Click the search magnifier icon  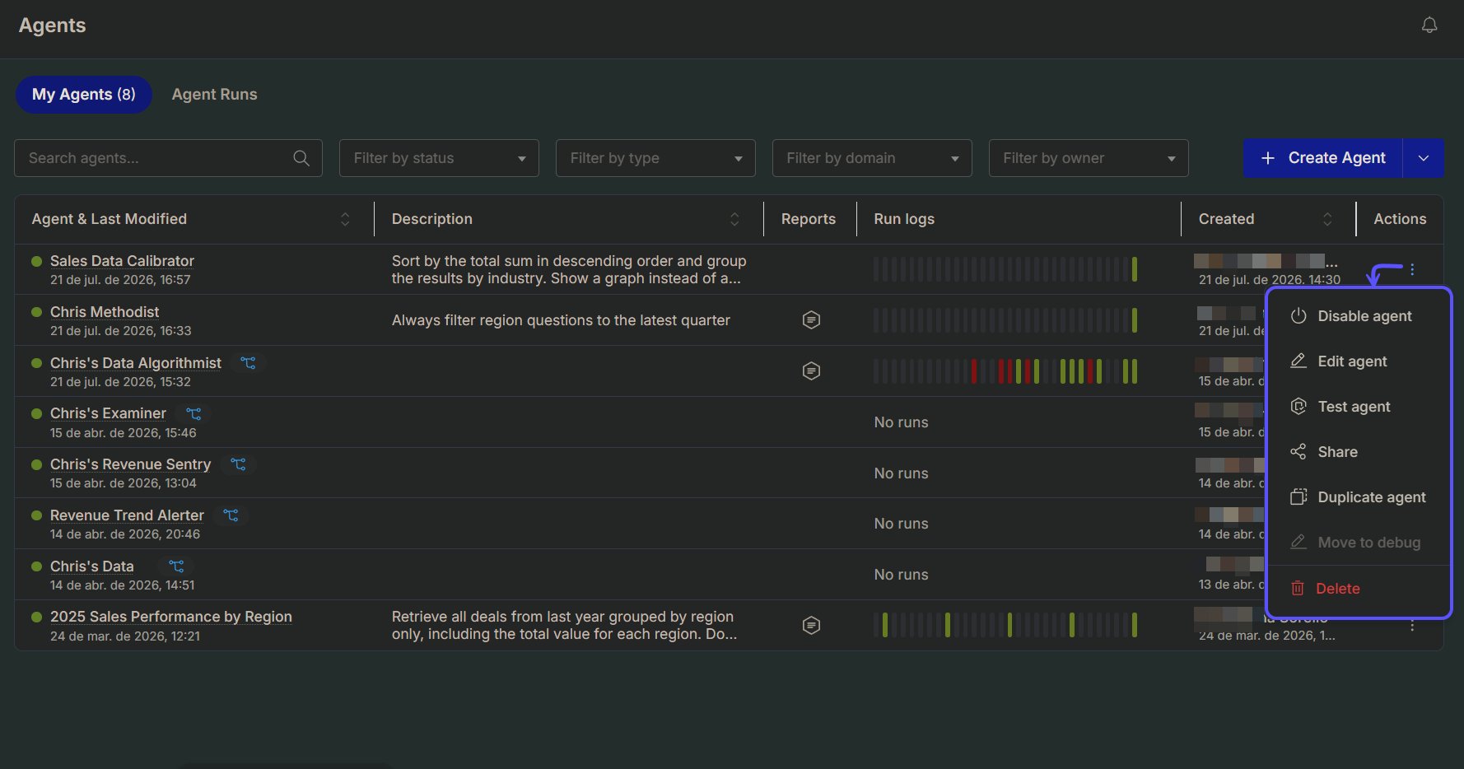[x=301, y=158]
